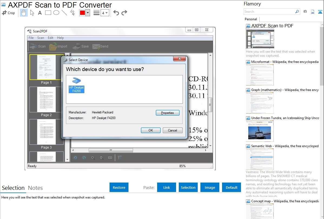The height and width of the screenshot is (219, 324).
Task: Click the Properties button
Action: pos(167,113)
